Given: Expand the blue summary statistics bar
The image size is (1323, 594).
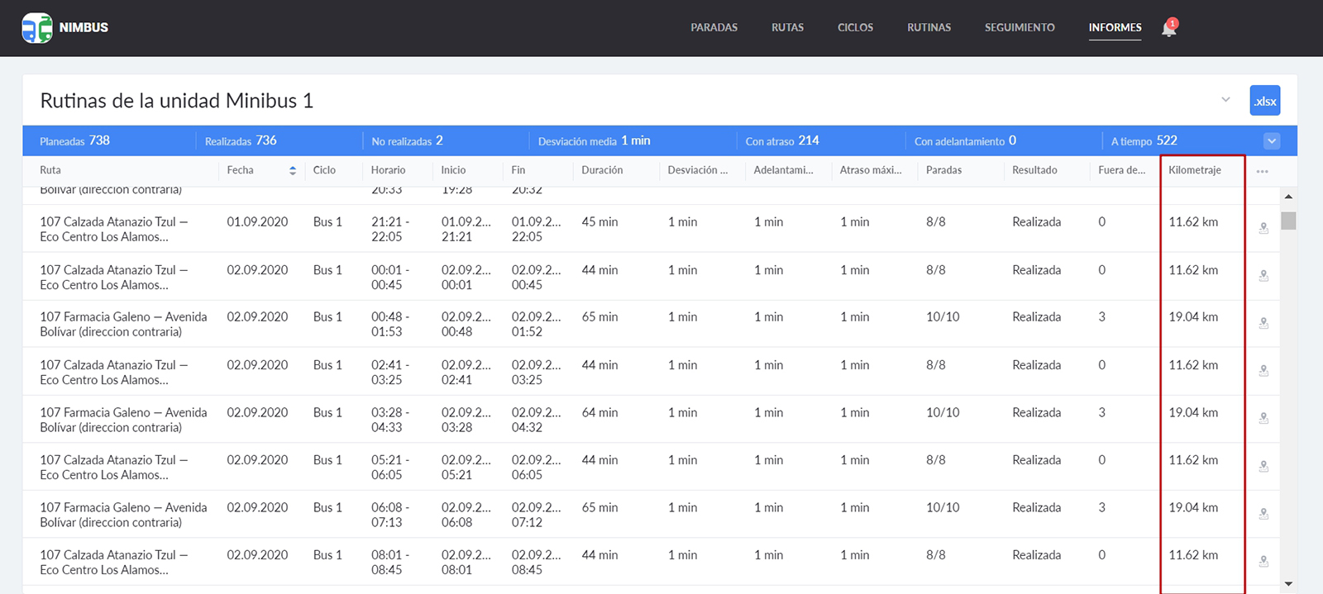Looking at the screenshot, I should coord(1272,141).
